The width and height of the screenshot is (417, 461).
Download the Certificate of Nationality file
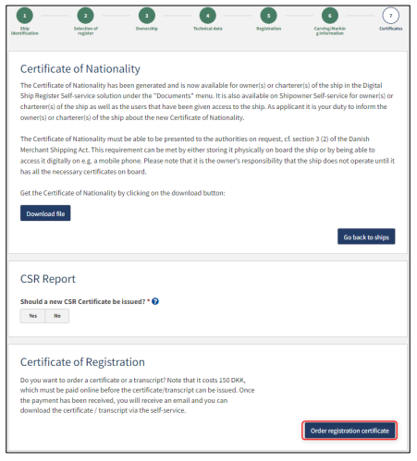pos(45,213)
